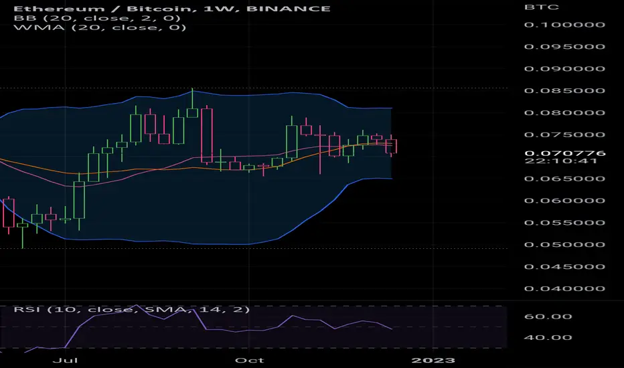Click the RSI (10, close, SMA, 14, 2) label
Image resolution: width=624 pixels, height=368 pixels.
132,310
